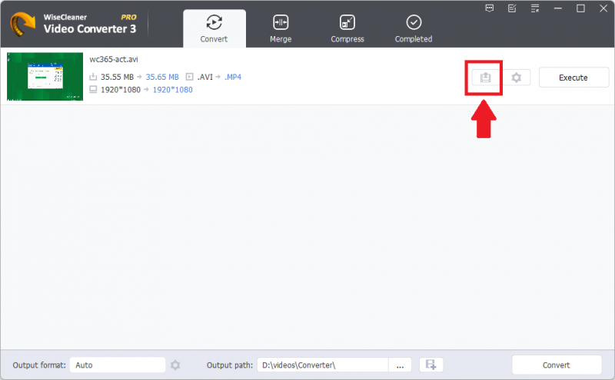Click the .MP4 output format link
Image resolution: width=615 pixels, height=380 pixels.
[233, 78]
